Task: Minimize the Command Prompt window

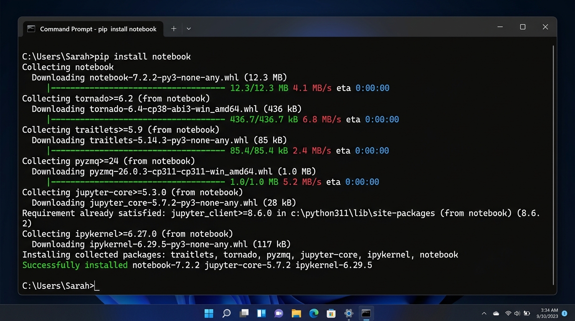Action: pyautogui.click(x=500, y=27)
